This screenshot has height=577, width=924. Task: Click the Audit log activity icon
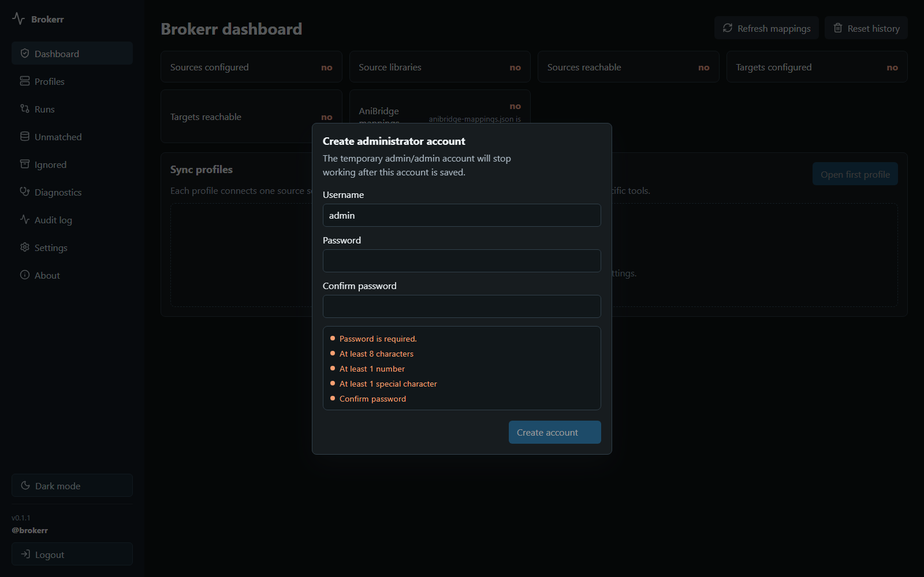click(25, 219)
